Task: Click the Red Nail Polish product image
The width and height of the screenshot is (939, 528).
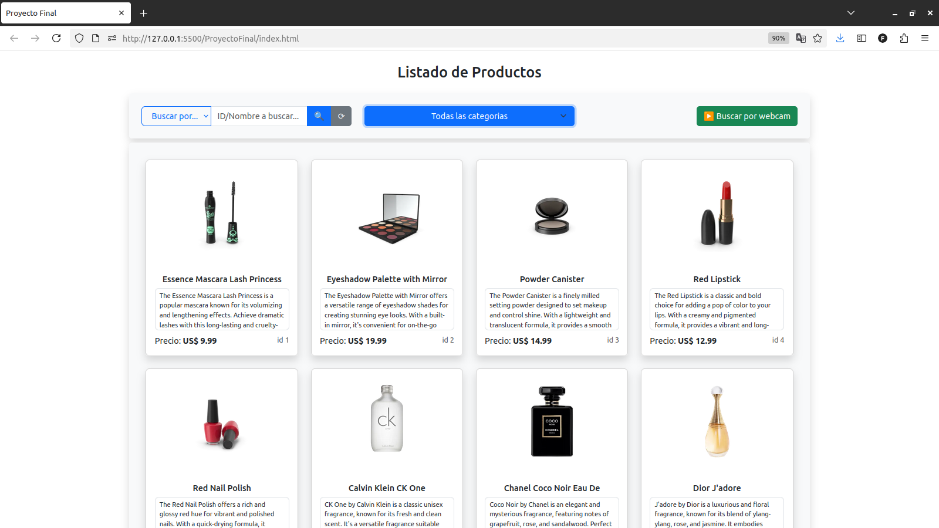Action: click(x=222, y=424)
